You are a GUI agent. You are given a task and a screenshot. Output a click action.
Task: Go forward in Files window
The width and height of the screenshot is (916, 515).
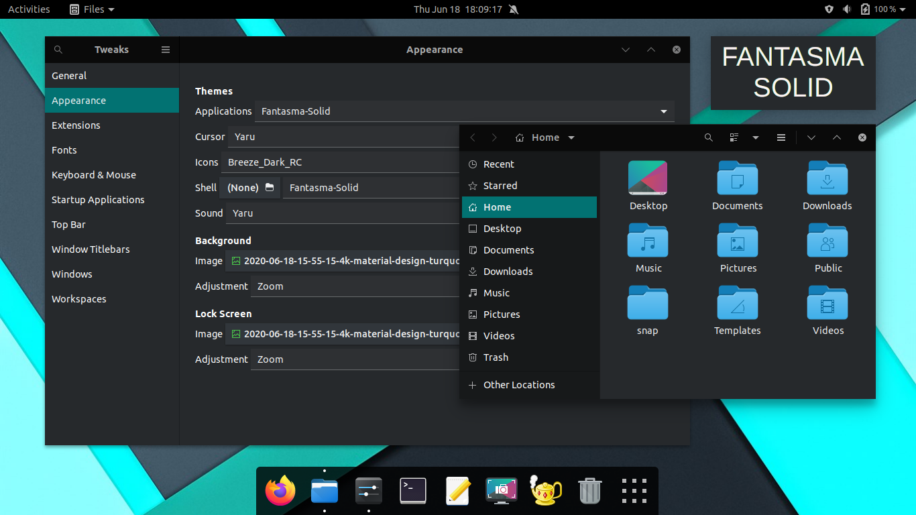point(494,137)
